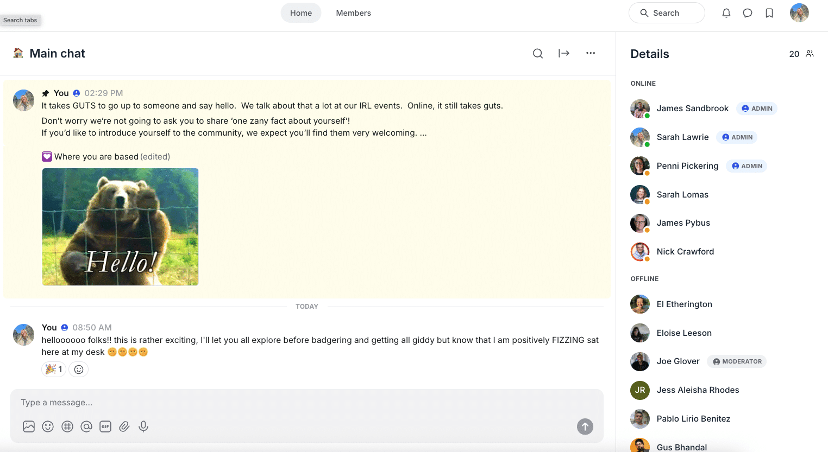Click your avatar on the pinned message
828x452 pixels.
click(23, 100)
